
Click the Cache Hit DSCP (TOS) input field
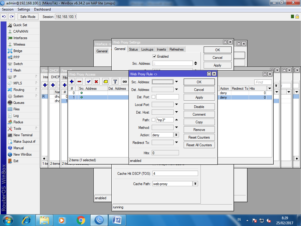click(175, 173)
